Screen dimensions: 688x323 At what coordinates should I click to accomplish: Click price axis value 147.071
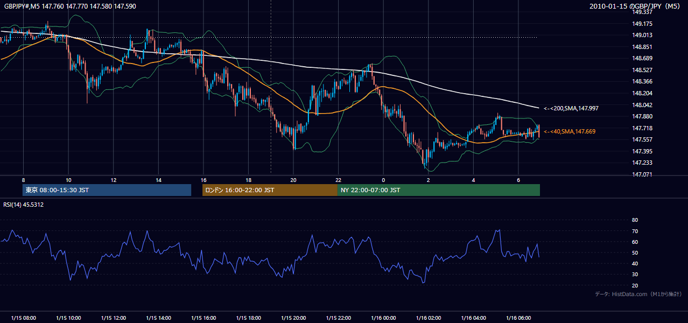point(642,174)
